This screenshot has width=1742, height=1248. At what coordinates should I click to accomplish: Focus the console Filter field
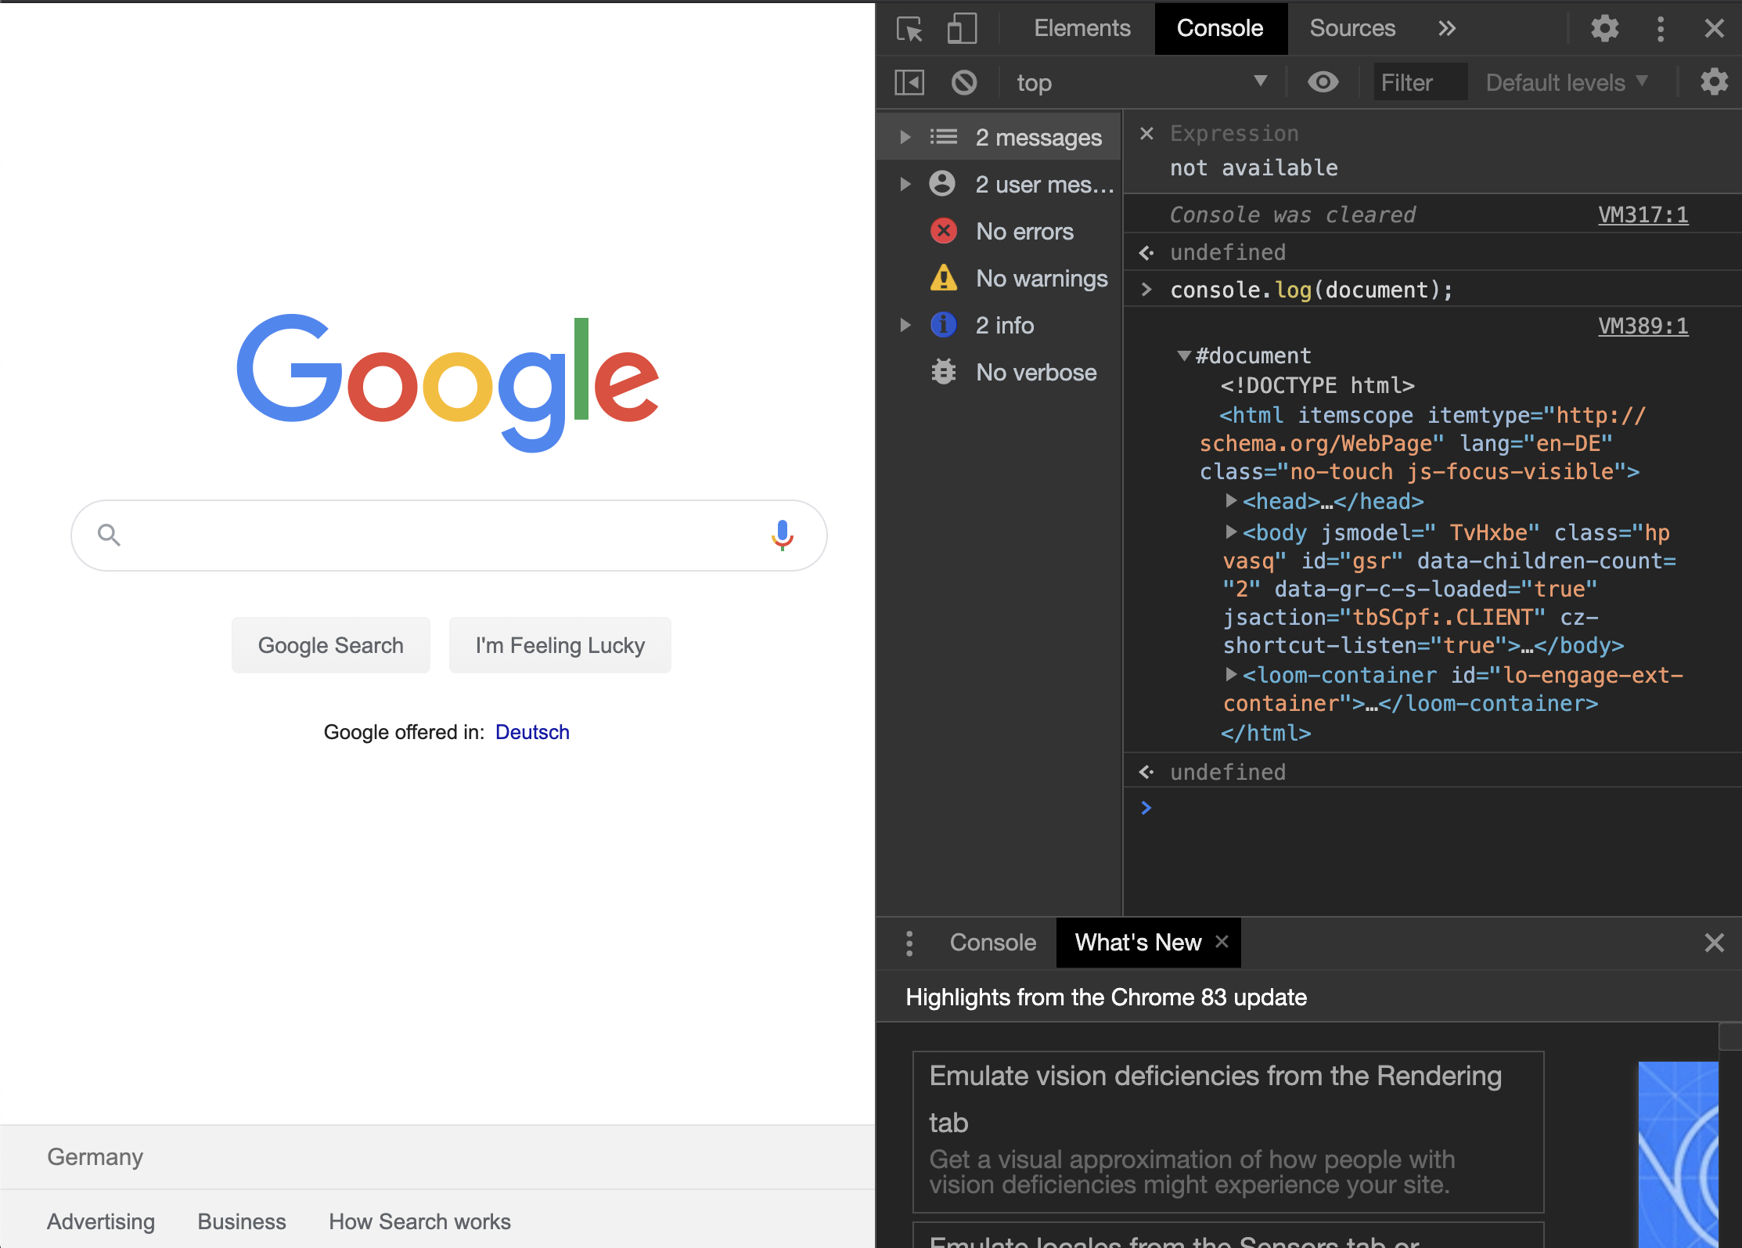(x=1420, y=82)
